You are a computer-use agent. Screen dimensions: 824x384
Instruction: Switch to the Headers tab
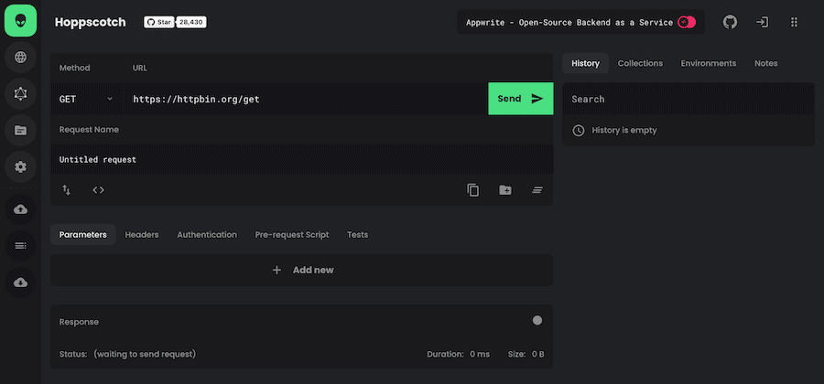[x=142, y=235]
